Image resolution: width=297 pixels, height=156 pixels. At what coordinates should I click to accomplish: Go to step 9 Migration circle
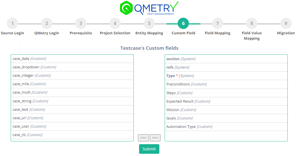coord(286,23)
